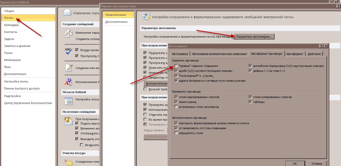
Task: Toggle английские порядковые (1st) checkbox
Action: tap(251, 66)
